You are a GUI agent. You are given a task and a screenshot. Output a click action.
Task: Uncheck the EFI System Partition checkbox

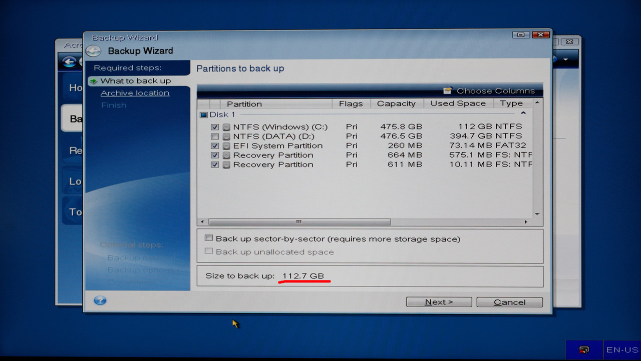pyautogui.click(x=215, y=146)
